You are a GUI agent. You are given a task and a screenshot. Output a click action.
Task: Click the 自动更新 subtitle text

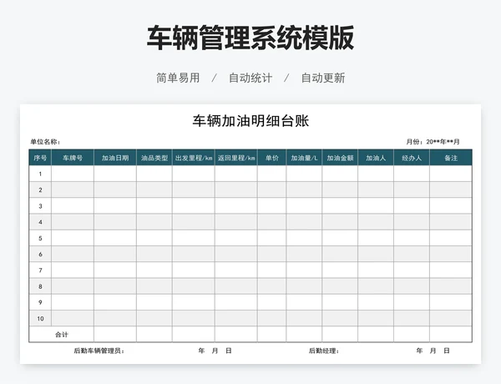click(x=323, y=78)
